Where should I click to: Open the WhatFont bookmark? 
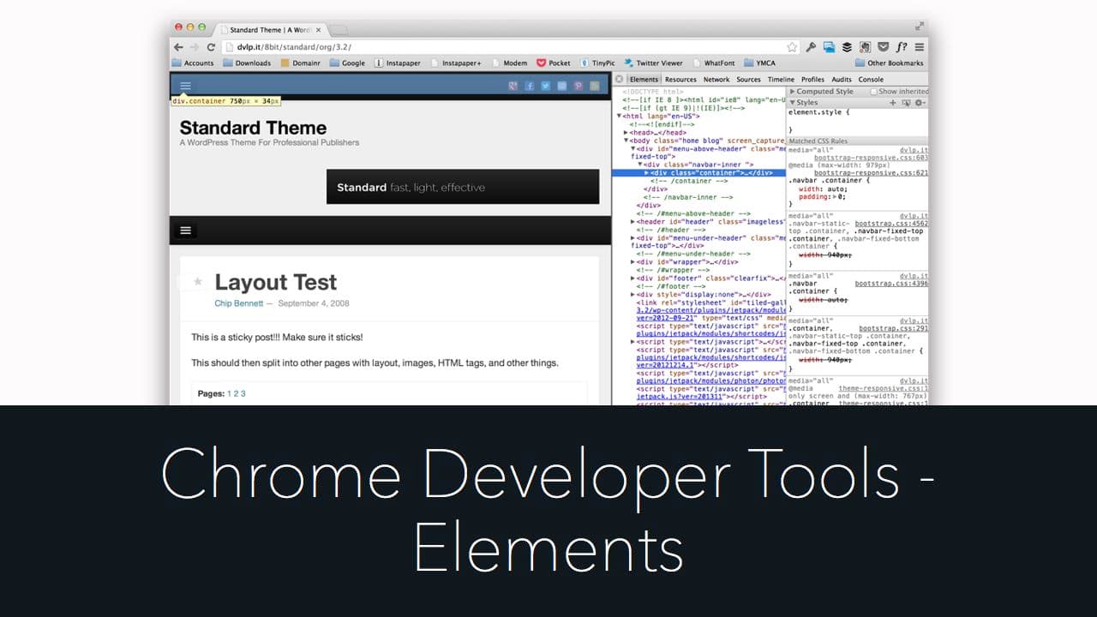713,63
